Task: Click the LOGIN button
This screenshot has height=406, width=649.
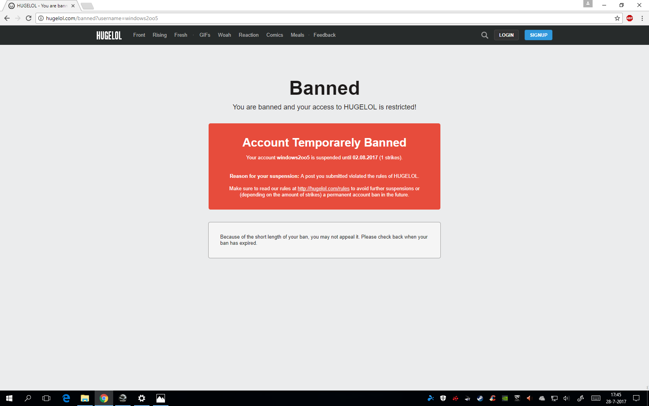Action: 506,35
